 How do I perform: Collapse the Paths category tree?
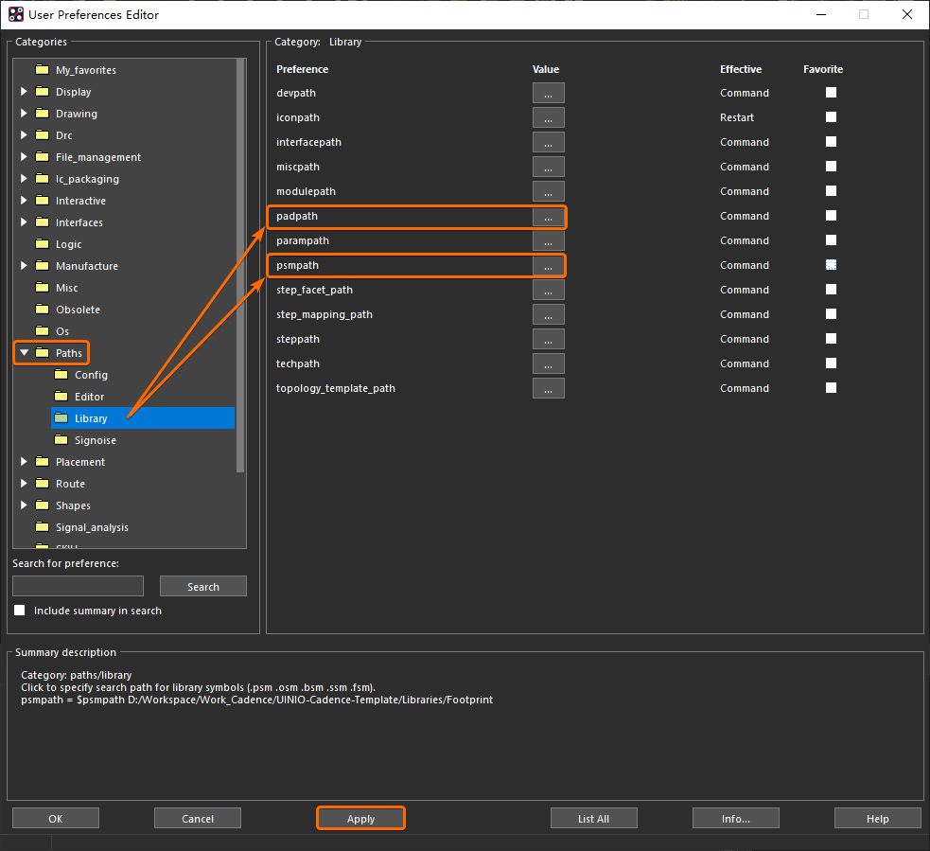coord(25,353)
